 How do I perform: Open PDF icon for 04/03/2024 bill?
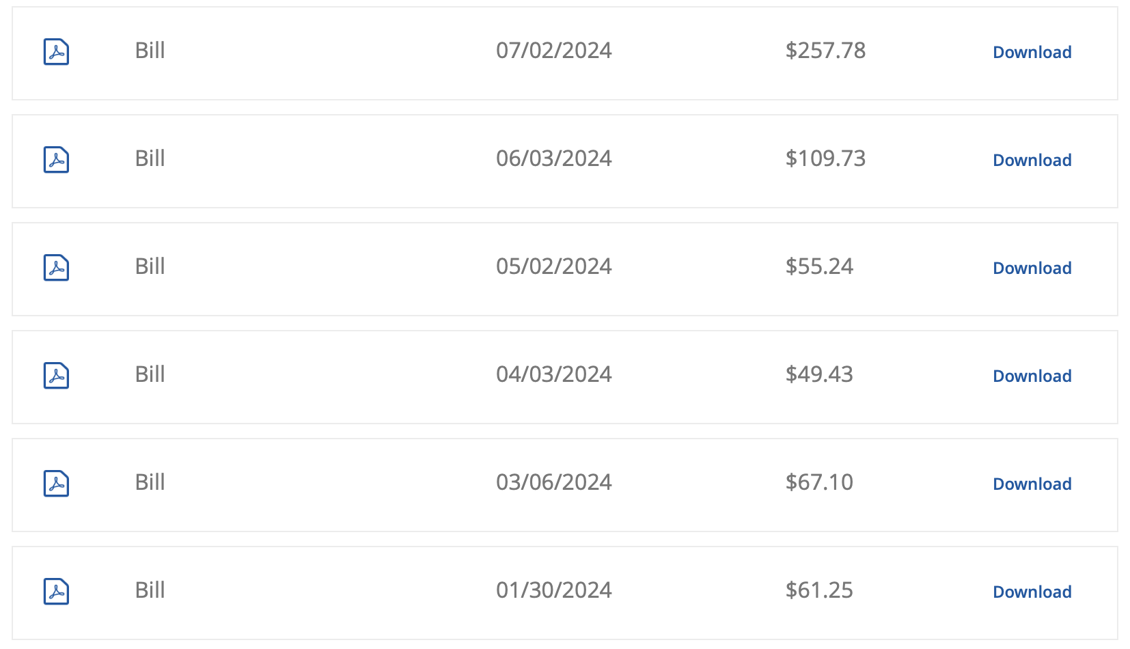56,376
